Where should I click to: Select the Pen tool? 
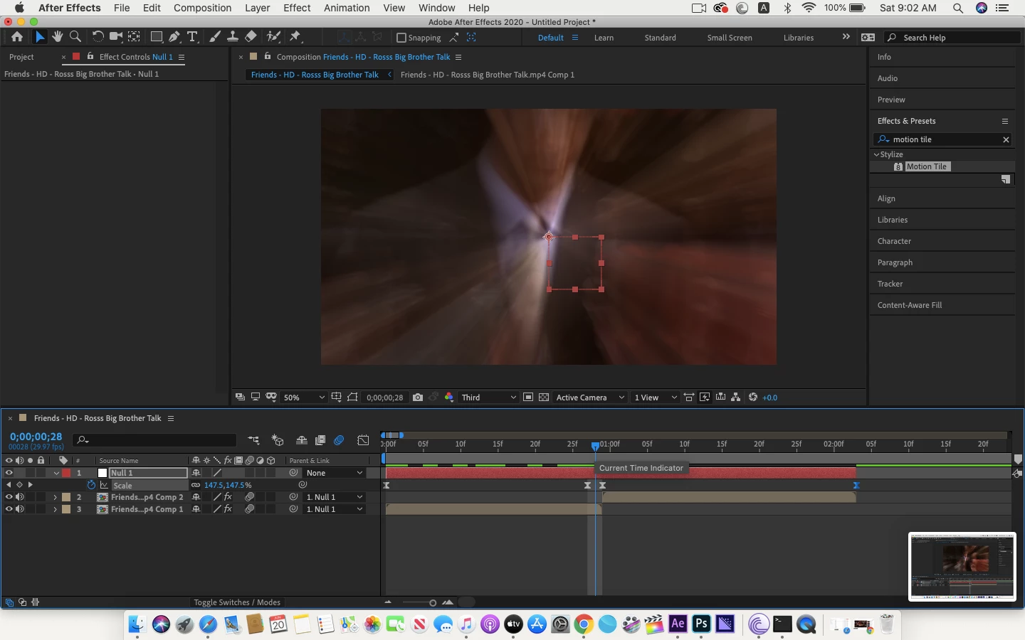coord(174,37)
